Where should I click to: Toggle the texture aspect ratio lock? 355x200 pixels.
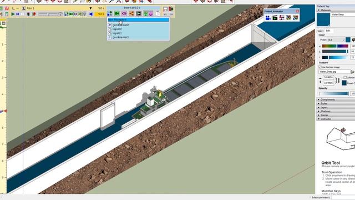click(x=338, y=80)
